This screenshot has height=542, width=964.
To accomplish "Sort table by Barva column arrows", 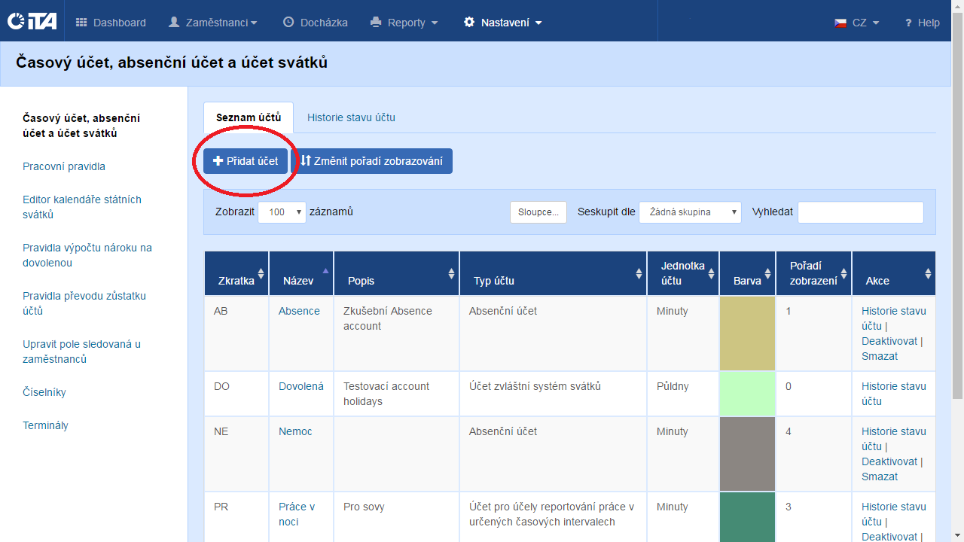I will 767,273.
